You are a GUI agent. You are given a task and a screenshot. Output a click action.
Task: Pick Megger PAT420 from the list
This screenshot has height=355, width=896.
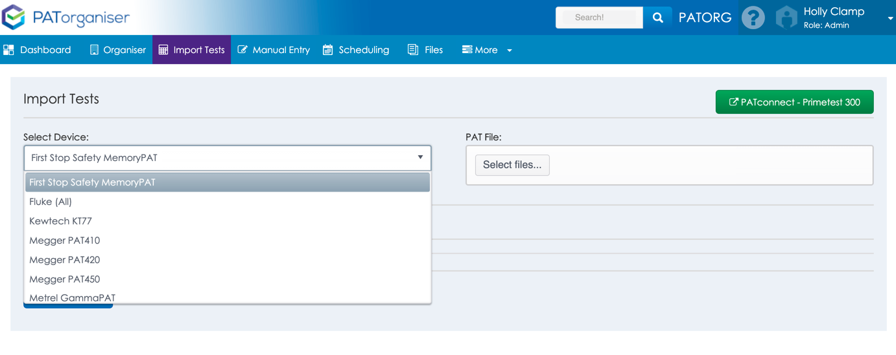[228, 260]
